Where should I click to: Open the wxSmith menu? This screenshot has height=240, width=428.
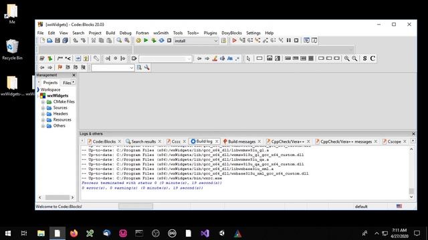(160, 33)
